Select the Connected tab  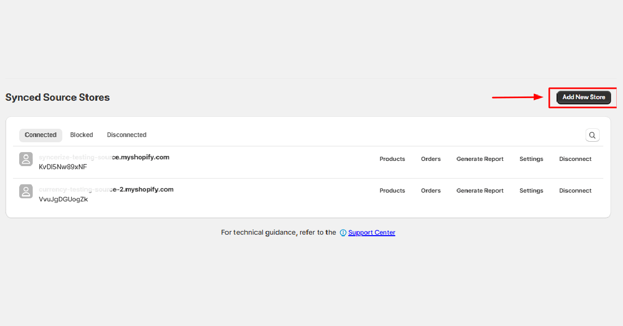tap(40, 135)
